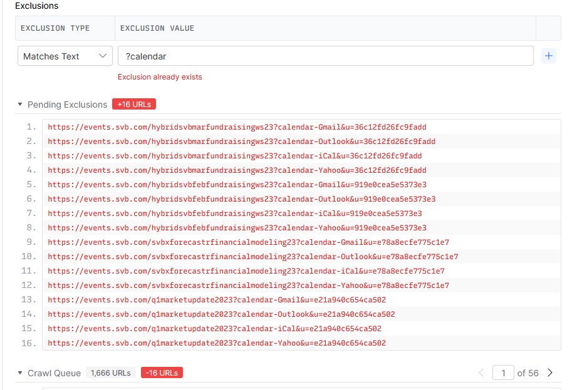Click the Pending Exclusions label
Screen dimensions: 572x390
(68, 105)
